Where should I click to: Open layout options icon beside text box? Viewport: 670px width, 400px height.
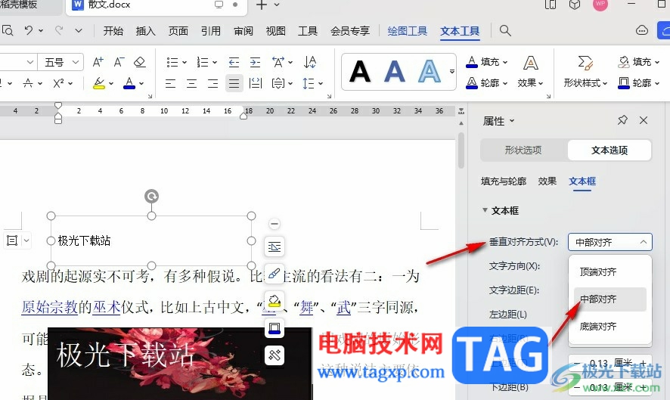pyautogui.click(x=275, y=247)
